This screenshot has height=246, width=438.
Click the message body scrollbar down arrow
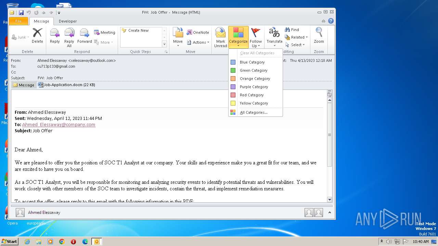(x=330, y=200)
